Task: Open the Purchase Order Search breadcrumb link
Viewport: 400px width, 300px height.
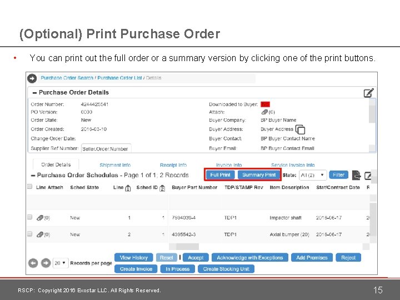Action: (67, 78)
